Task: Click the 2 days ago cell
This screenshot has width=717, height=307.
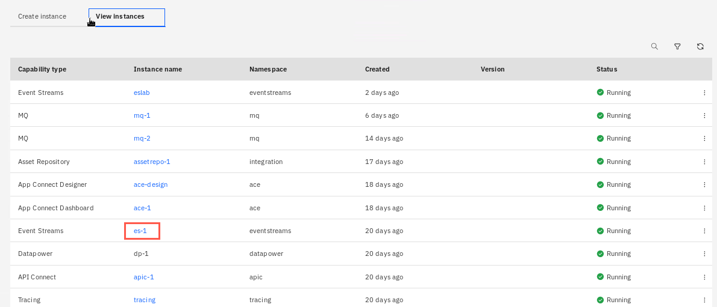Action: (382, 93)
